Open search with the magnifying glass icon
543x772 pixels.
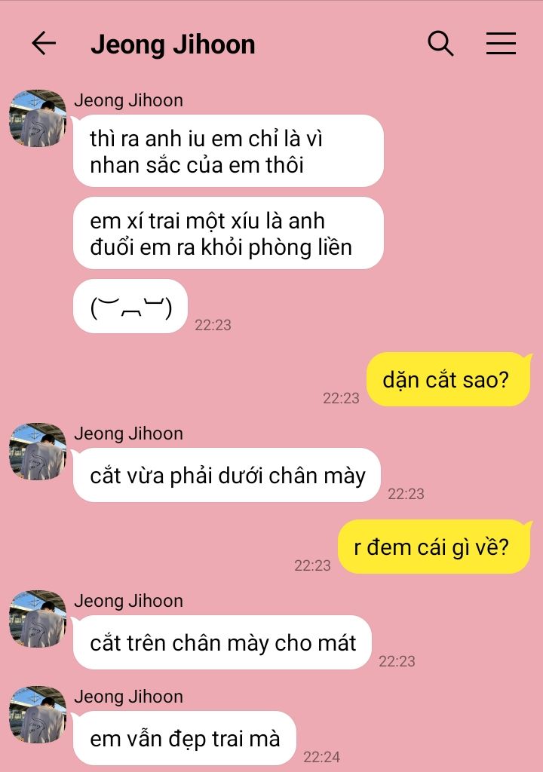[440, 43]
